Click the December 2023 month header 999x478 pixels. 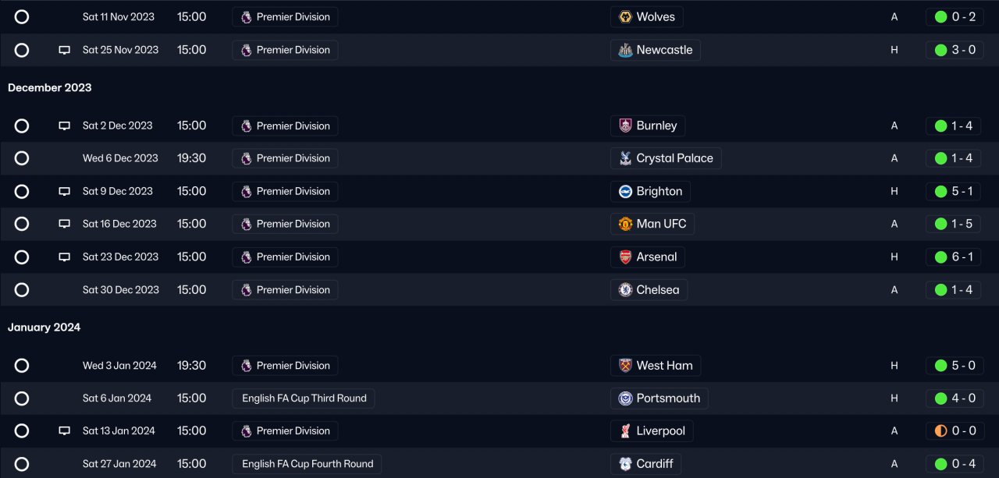pyautogui.click(x=50, y=88)
